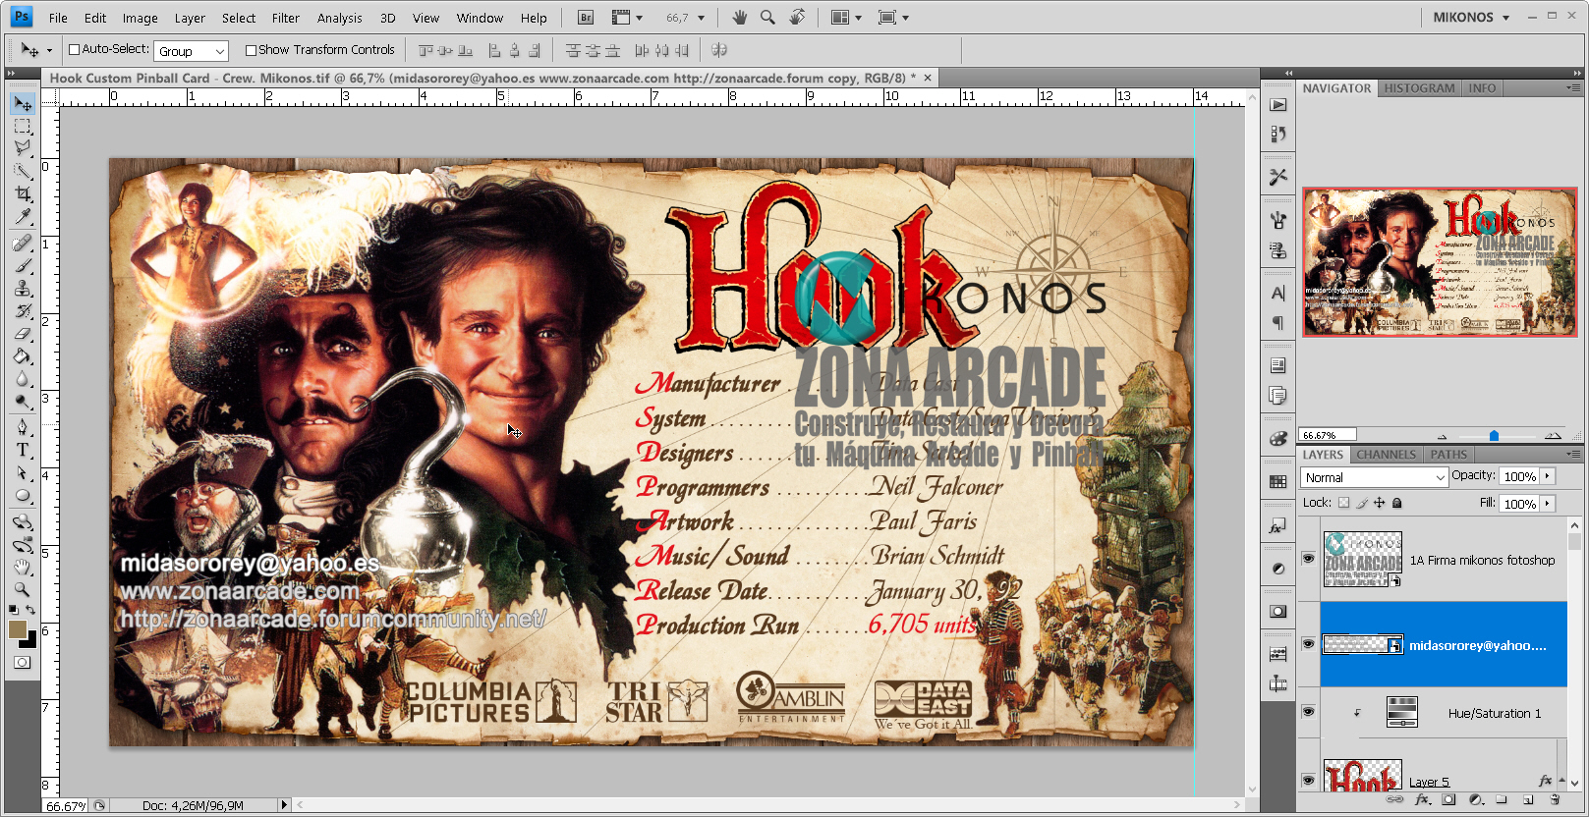Hide the Layer 5 layer
Viewport: 1589px width, 817px height.
coord(1308,781)
